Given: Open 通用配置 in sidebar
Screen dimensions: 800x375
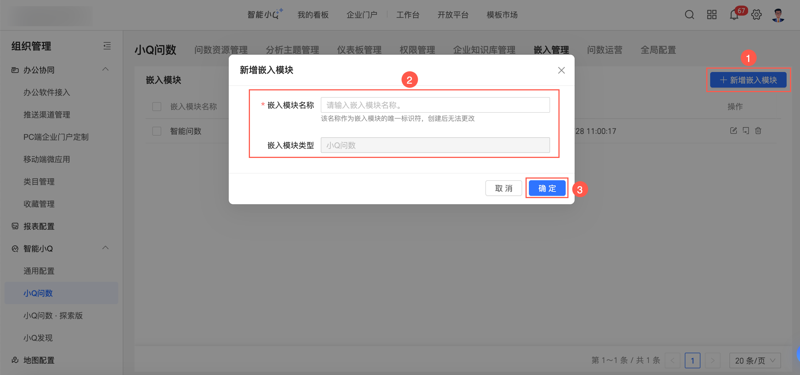Looking at the screenshot, I should [39, 271].
